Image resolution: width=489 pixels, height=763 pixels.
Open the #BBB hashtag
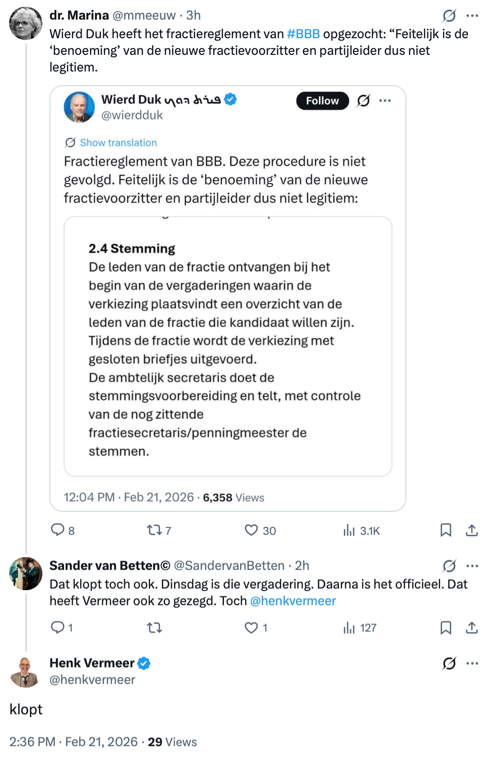pos(303,34)
